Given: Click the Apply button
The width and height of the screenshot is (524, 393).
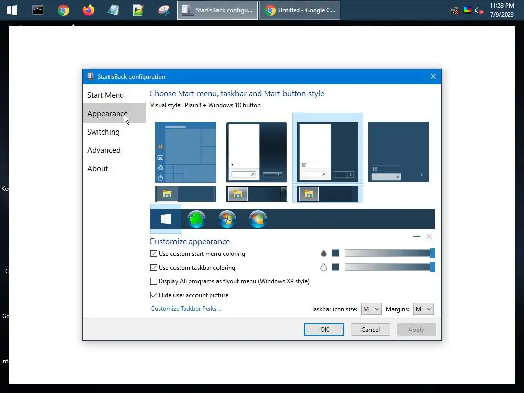Looking at the screenshot, I should (x=416, y=329).
